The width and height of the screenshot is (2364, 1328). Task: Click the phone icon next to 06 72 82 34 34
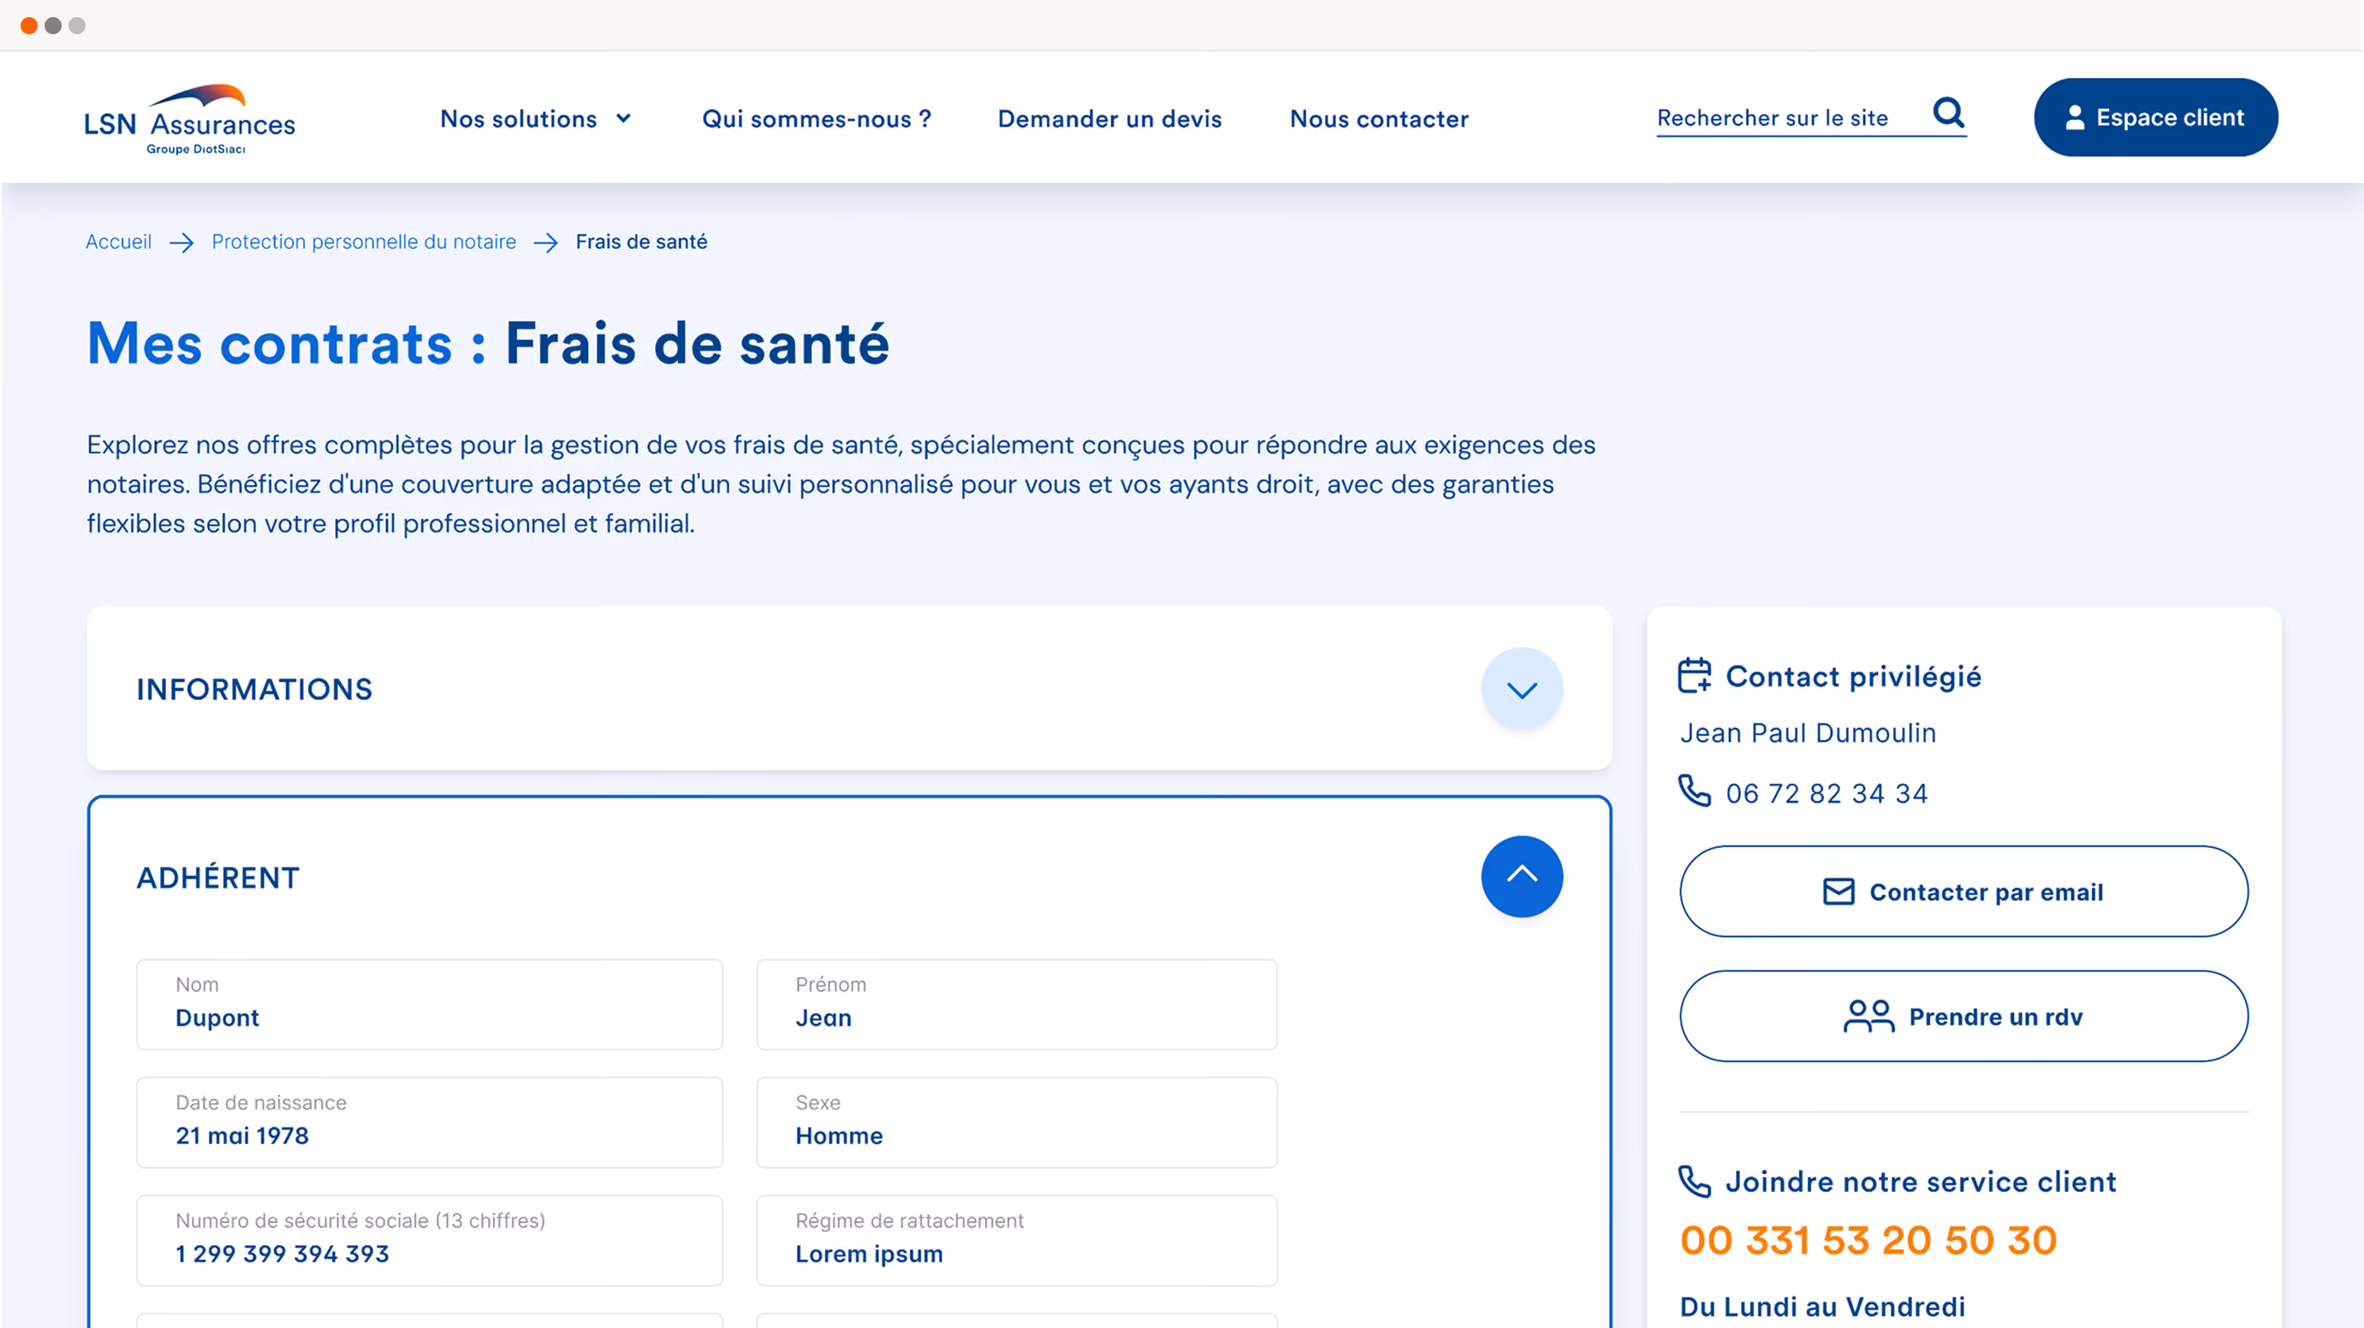(x=1694, y=790)
